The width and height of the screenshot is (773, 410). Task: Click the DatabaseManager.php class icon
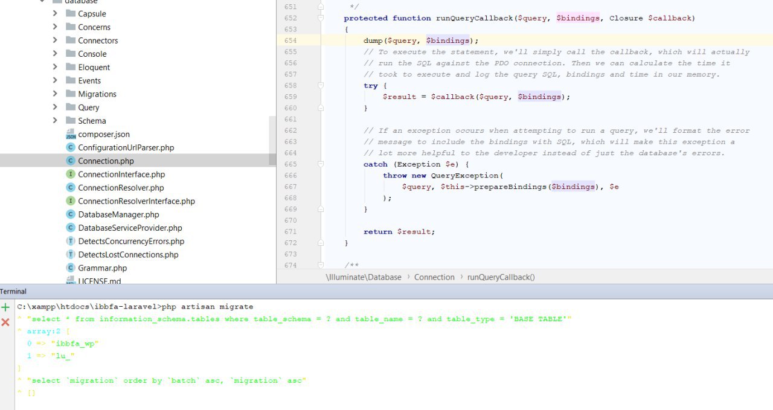tap(71, 214)
